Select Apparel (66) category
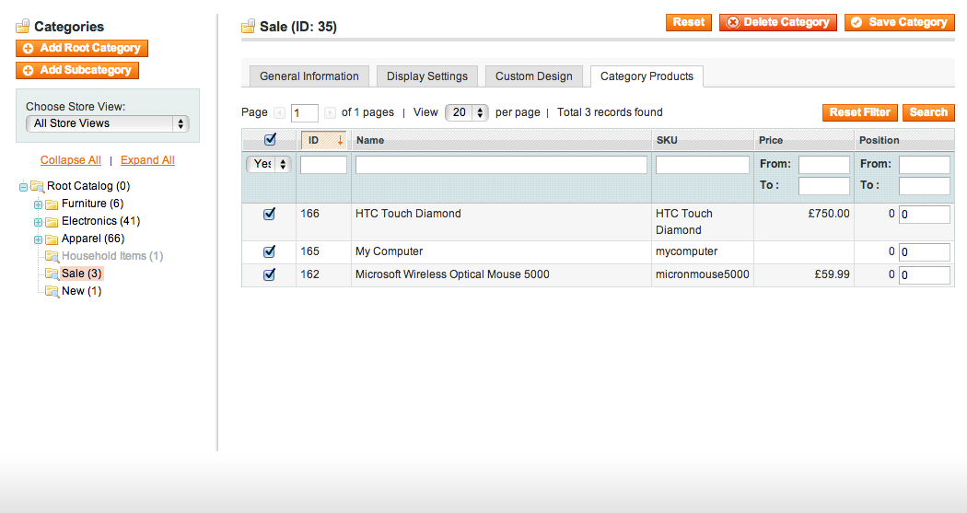This screenshot has width=967, height=513. click(93, 239)
